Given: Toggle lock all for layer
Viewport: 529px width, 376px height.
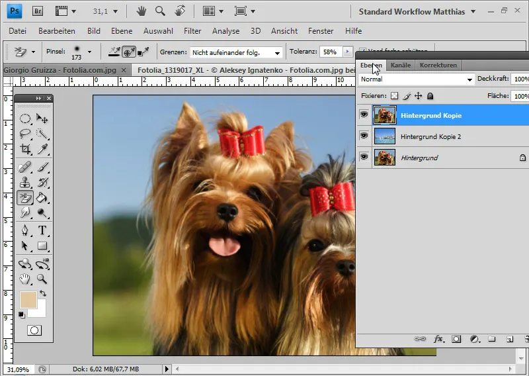Looking at the screenshot, I should (x=430, y=96).
